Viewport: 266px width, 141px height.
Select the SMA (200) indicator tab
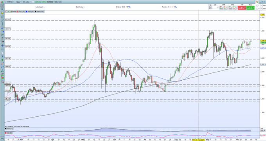(x=40, y=11)
